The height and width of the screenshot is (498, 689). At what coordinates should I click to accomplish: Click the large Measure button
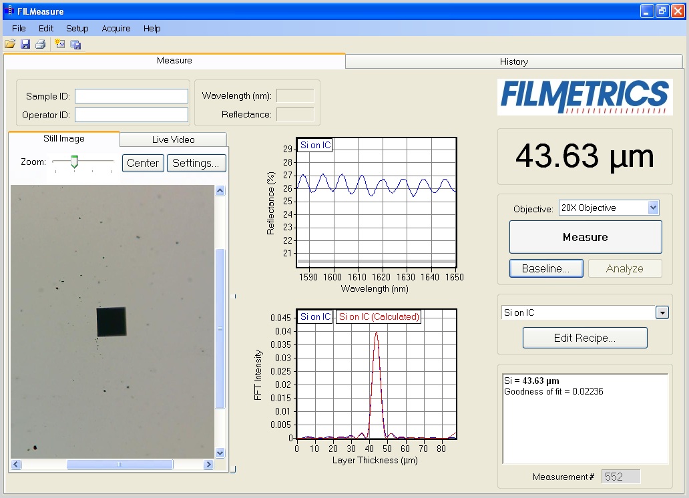click(x=586, y=237)
